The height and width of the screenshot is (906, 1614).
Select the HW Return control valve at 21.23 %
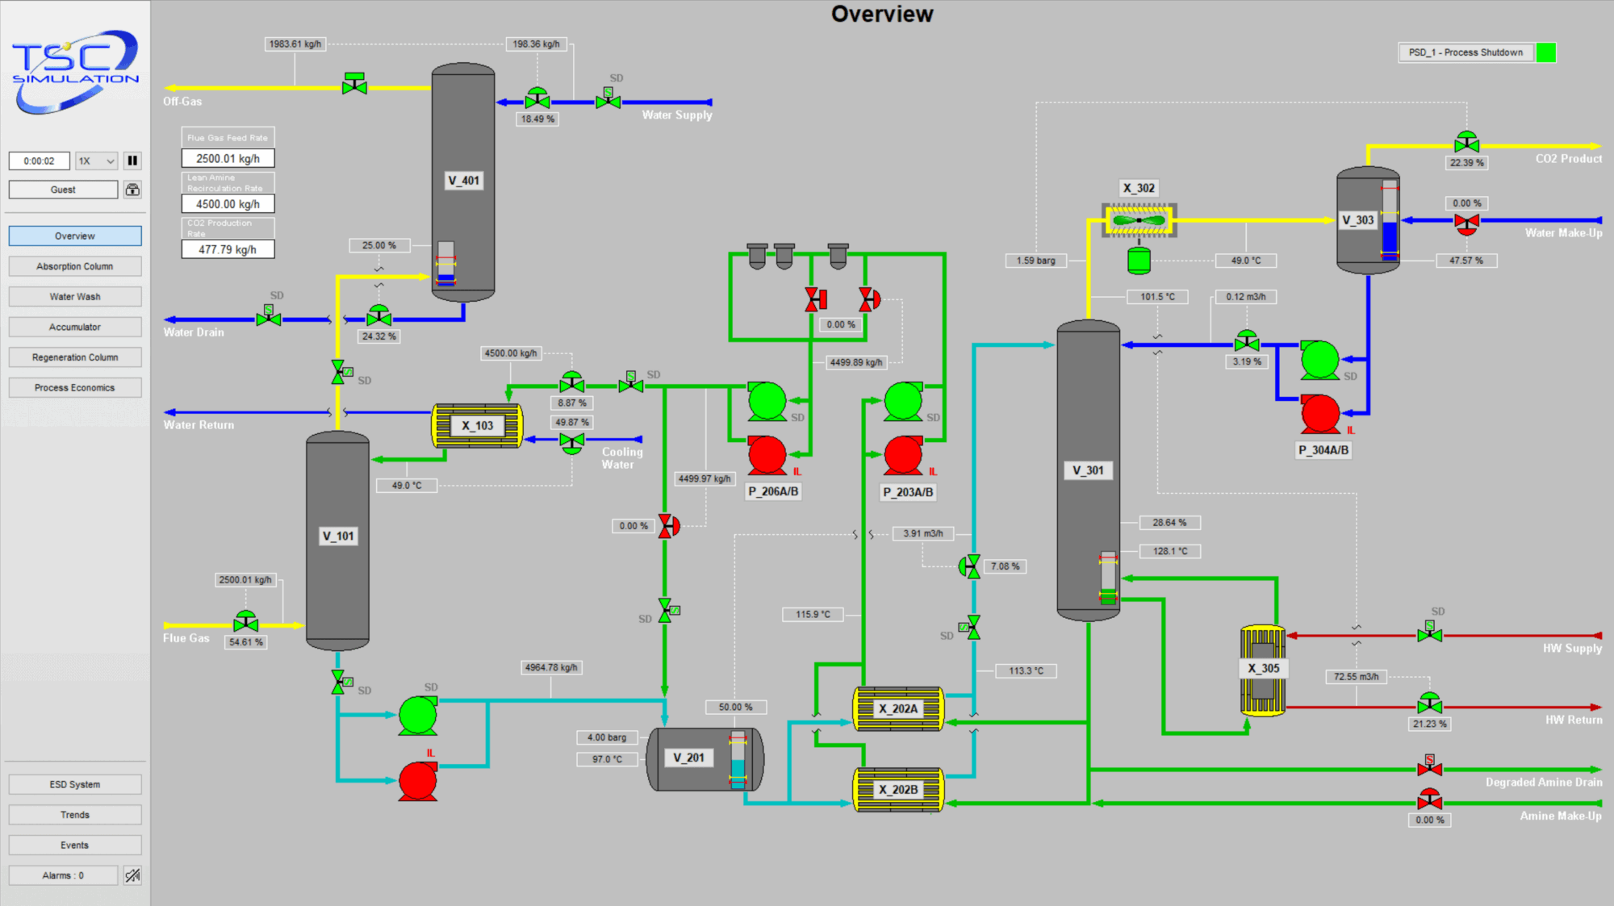pyautogui.click(x=1429, y=704)
